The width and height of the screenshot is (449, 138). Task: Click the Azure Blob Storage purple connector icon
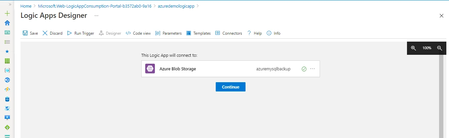coord(150,69)
